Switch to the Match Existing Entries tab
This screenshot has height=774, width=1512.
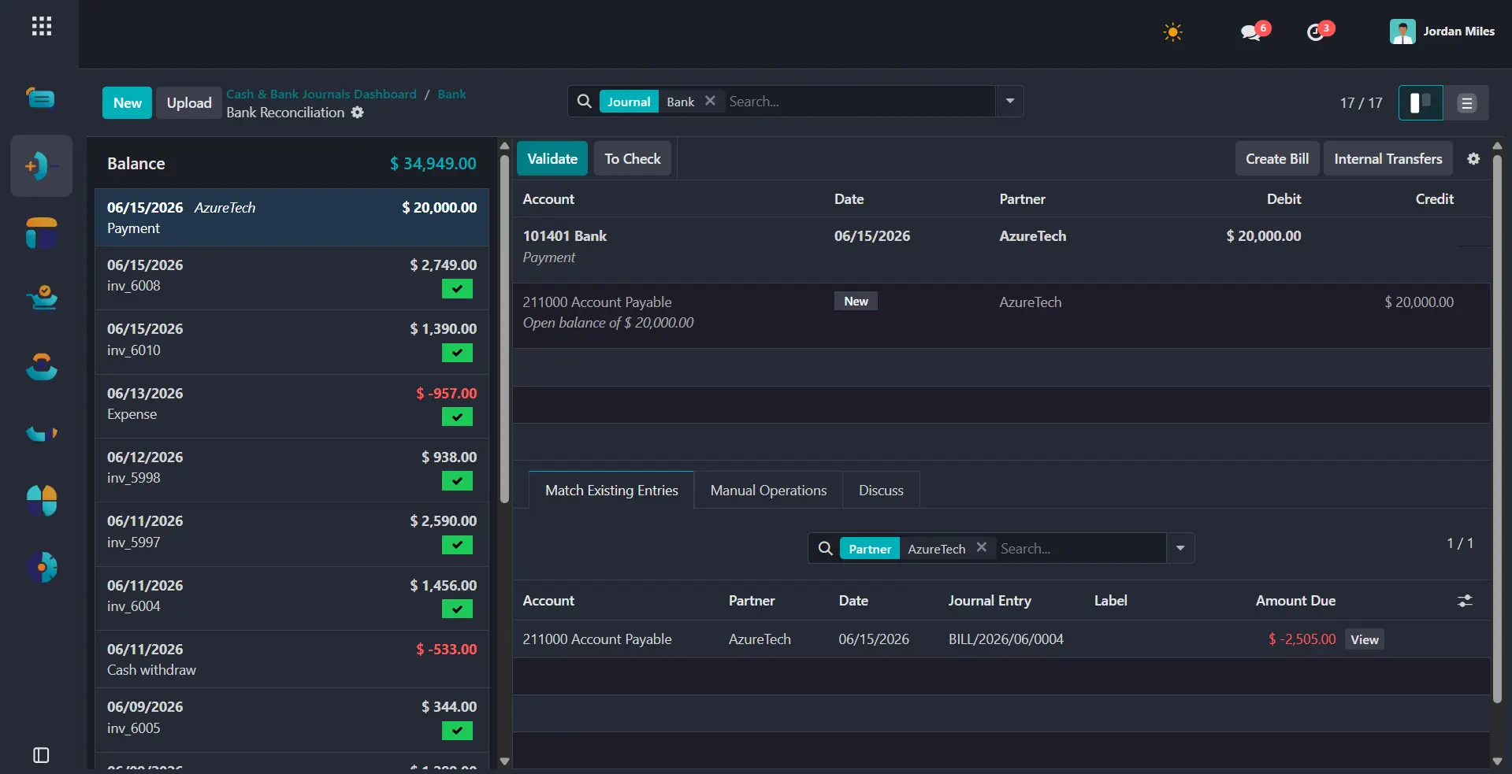click(611, 491)
